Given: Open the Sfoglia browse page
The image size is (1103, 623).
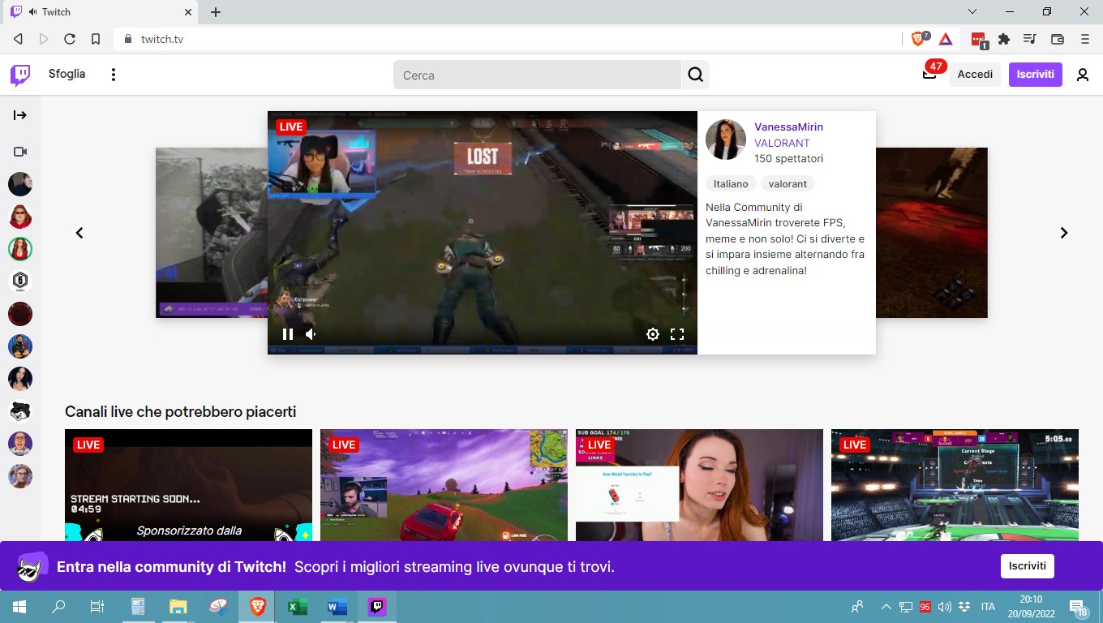Looking at the screenshot, I should pos(67,74).
